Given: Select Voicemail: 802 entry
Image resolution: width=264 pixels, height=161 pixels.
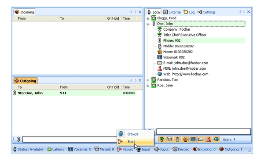Looking at the screenshot, I should [x=174, y=57].
